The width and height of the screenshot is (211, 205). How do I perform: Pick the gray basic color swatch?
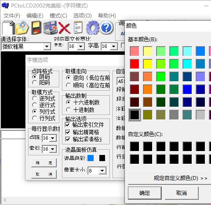(x=174, y=115)
